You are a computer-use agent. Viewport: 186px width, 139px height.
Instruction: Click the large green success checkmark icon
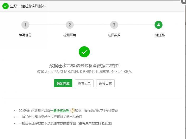click(84, 52)
